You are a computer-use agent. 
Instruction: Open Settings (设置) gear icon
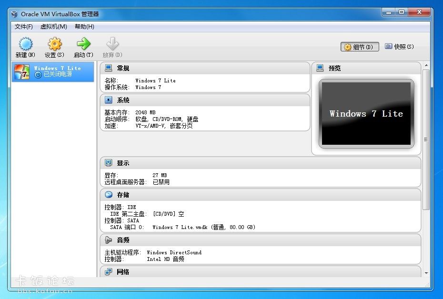(x=54, y=45)
